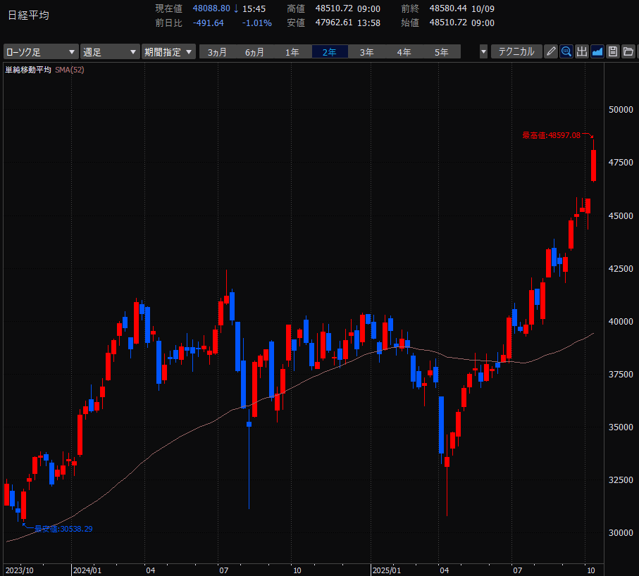Screen dimensions: 639x576
Task: Toggle the area chart overlay icon
Action: pyautogui.click(x=597, y=51)
